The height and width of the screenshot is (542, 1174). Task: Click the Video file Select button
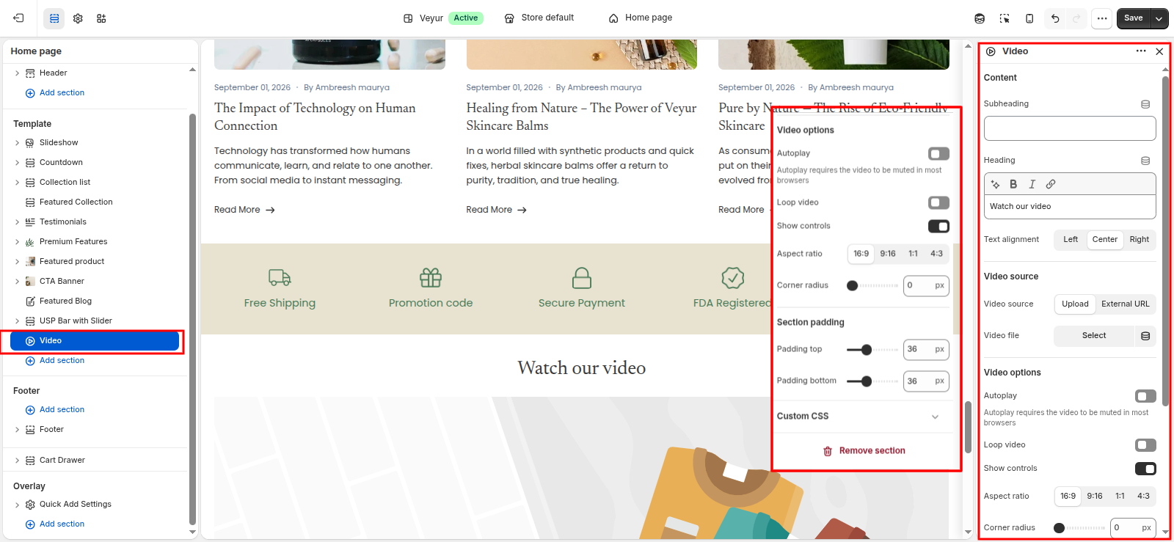1093,336
